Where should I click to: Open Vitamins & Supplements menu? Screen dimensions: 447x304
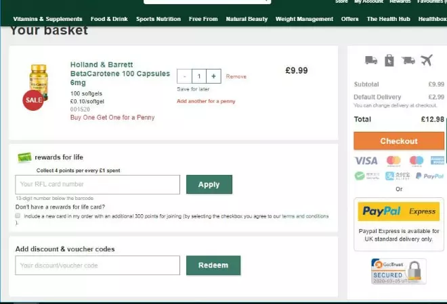[47, 19]
